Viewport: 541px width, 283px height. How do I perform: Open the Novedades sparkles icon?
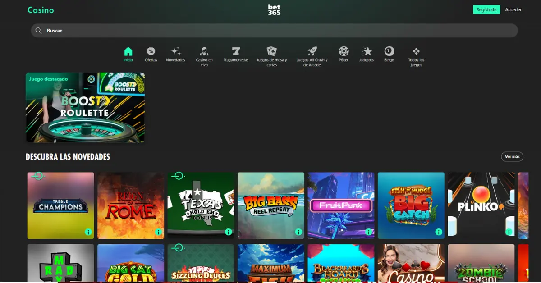[176, 51]
